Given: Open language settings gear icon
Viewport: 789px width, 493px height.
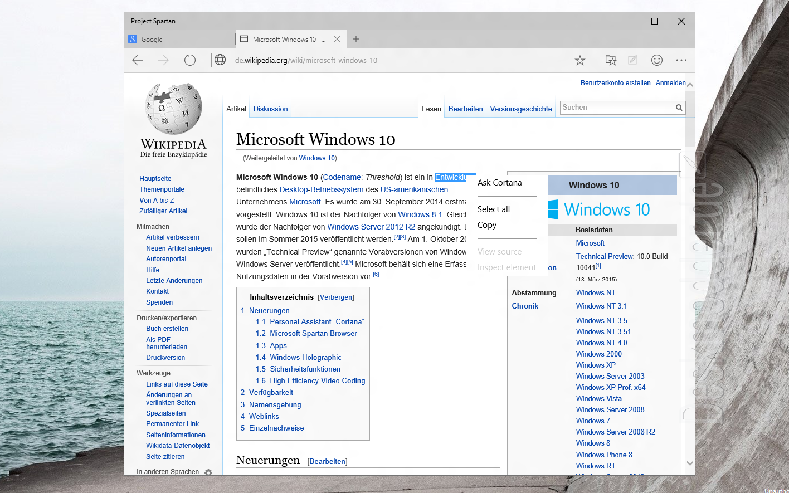Looking at the screenshot, I should point(208,472).
